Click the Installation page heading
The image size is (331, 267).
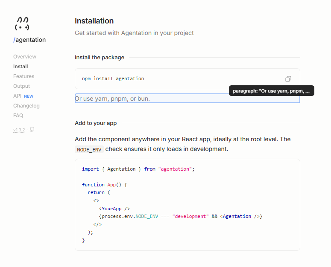coord(94,21)
